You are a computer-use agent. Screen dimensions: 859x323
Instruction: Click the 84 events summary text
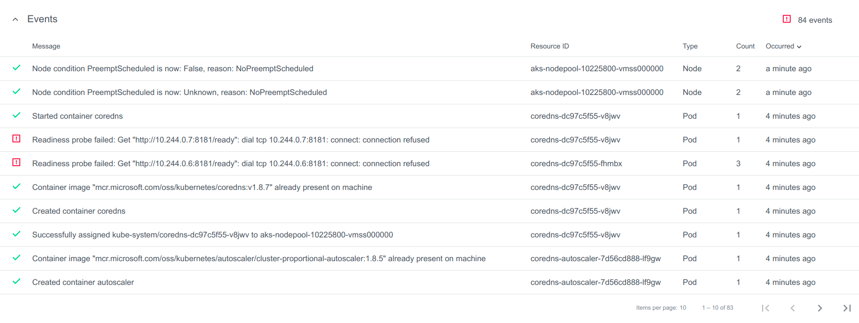pos(814,20)
